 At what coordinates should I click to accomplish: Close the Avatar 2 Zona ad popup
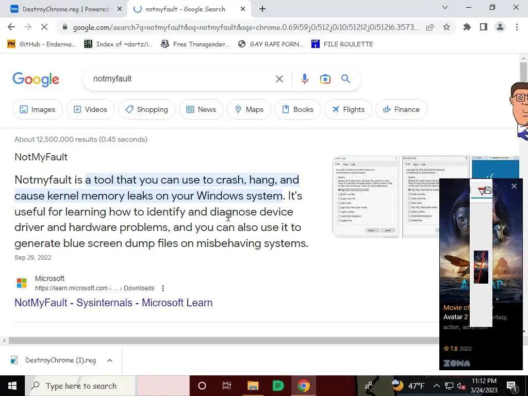point(514,186)
